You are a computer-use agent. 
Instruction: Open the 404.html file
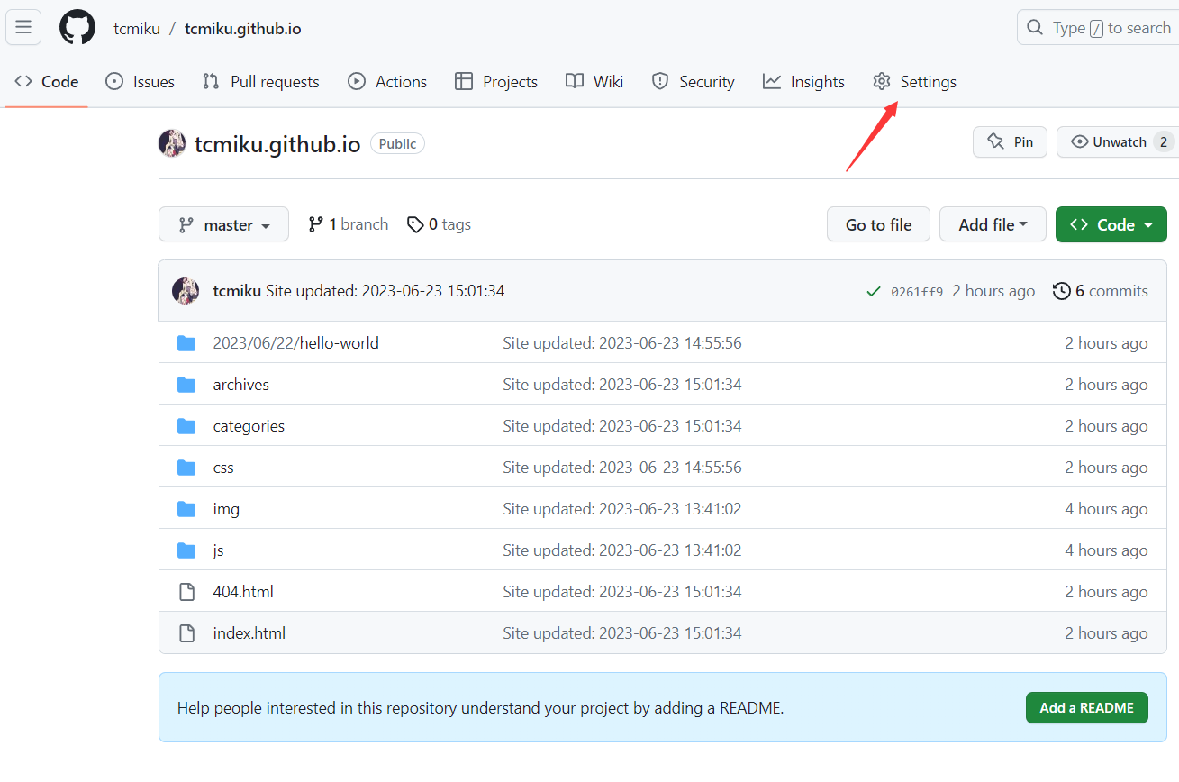tap(243, 592)
